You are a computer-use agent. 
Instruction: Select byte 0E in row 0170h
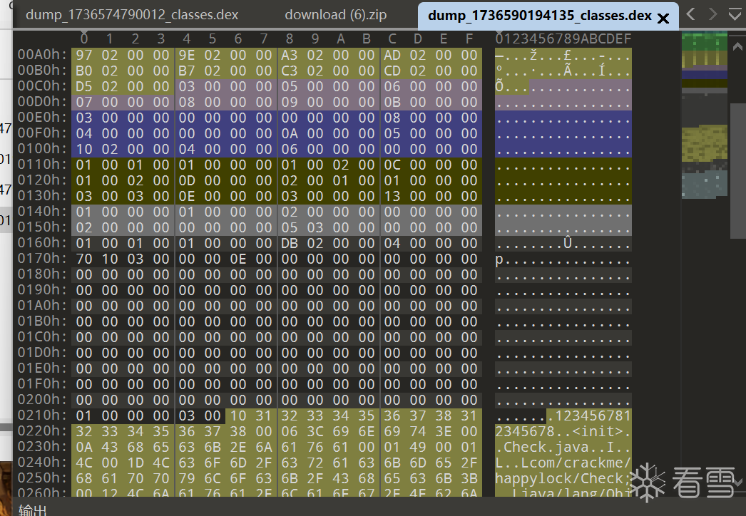tap(238, 259)
